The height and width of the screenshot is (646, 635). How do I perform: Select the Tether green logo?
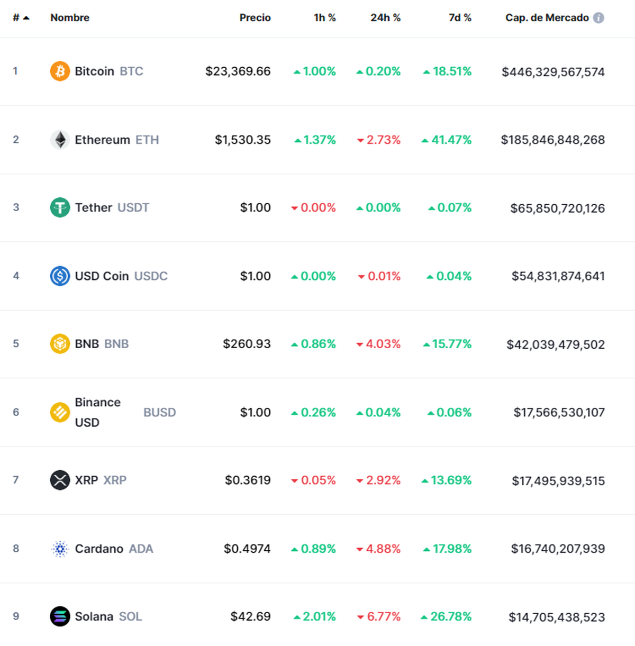pos(60,207)
